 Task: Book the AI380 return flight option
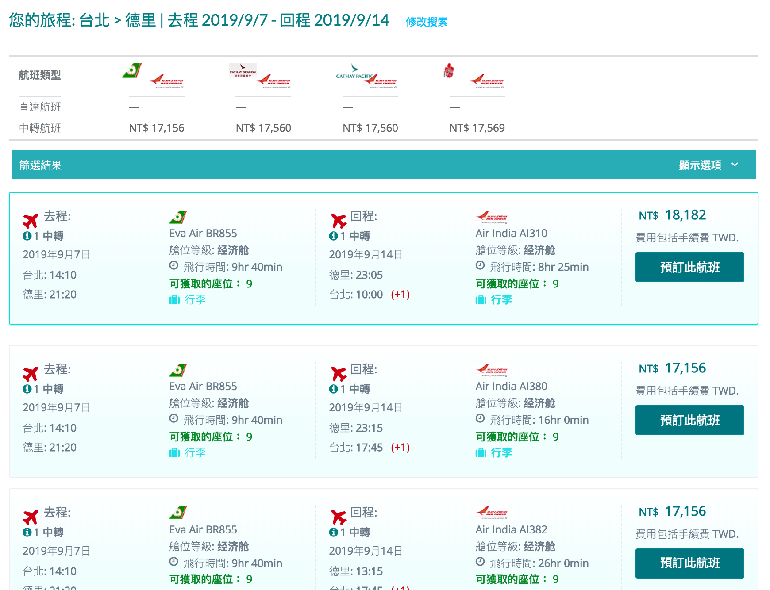coord(689,420)
